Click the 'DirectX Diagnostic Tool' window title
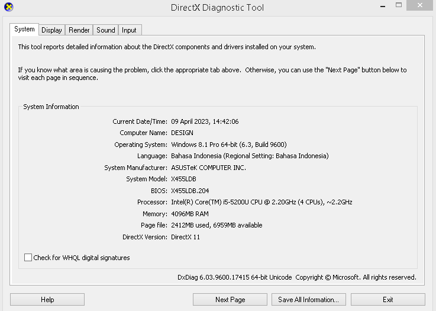Viewport: 436px width, 311px height. pos(217,8)
